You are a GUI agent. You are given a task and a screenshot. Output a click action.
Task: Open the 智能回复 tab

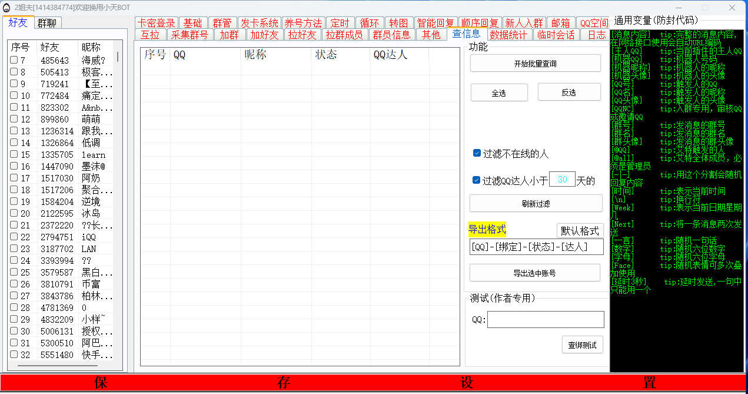tap(435, 23)
